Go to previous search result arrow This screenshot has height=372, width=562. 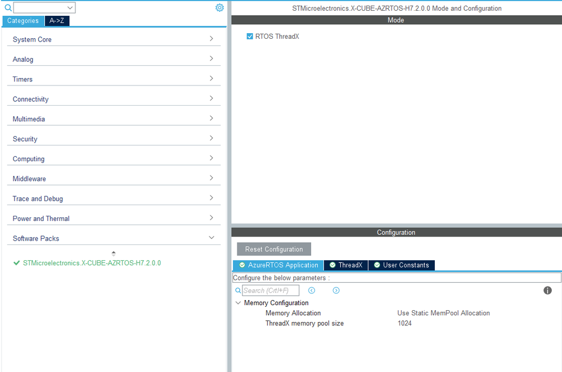[x=312, y=291]
